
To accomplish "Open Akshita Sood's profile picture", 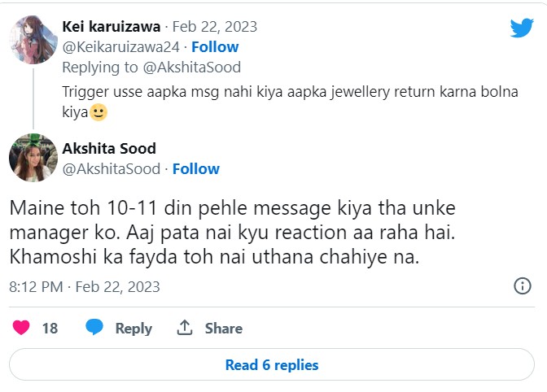I will 33,157.
